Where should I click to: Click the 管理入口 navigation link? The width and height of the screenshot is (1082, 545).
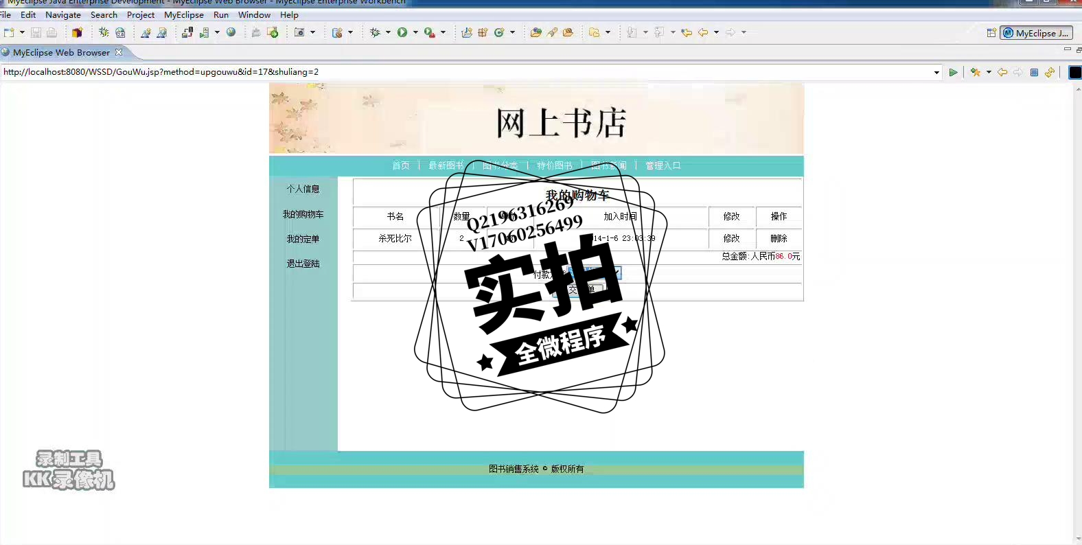(663, 165)
